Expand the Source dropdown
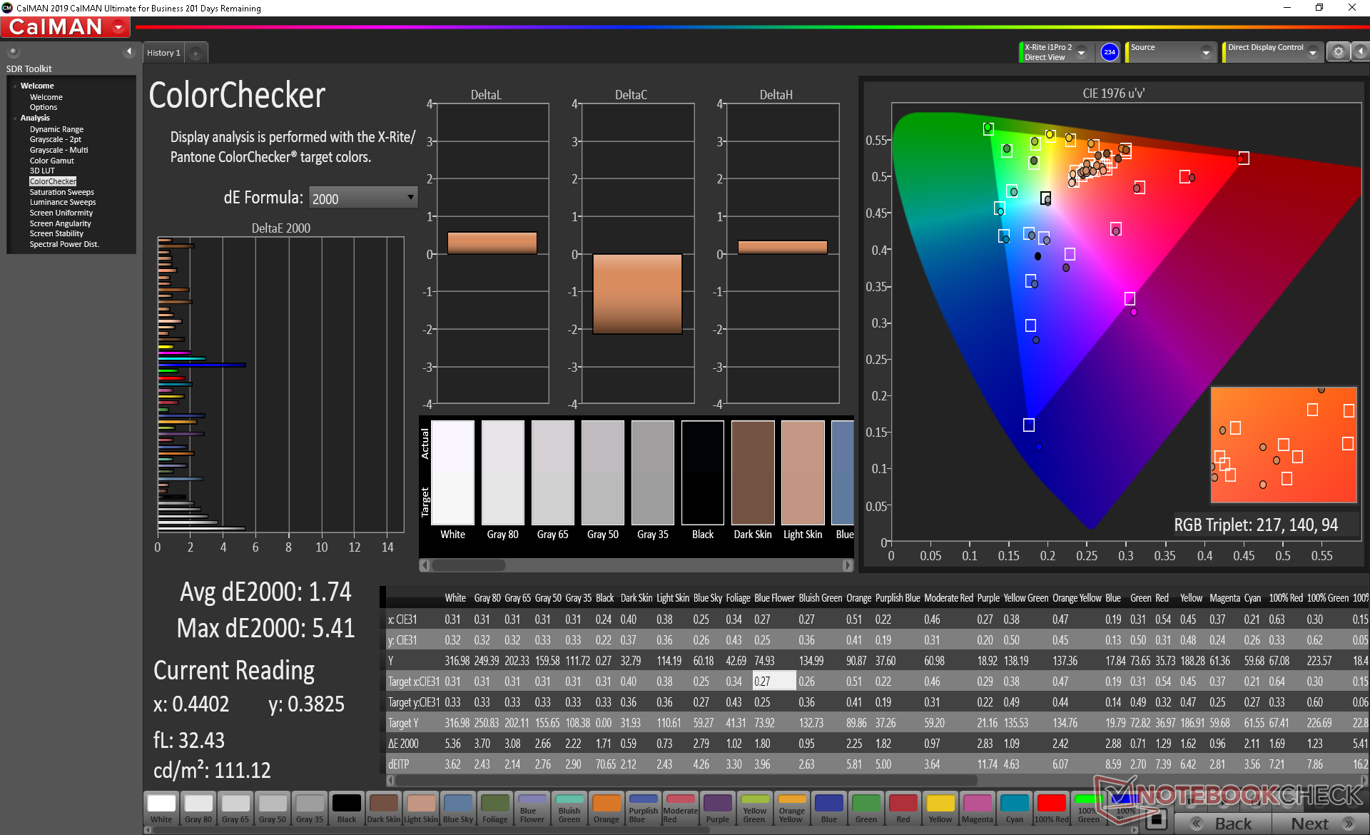This screenshot has height=835, width=1370. [x=1205, y=53]
